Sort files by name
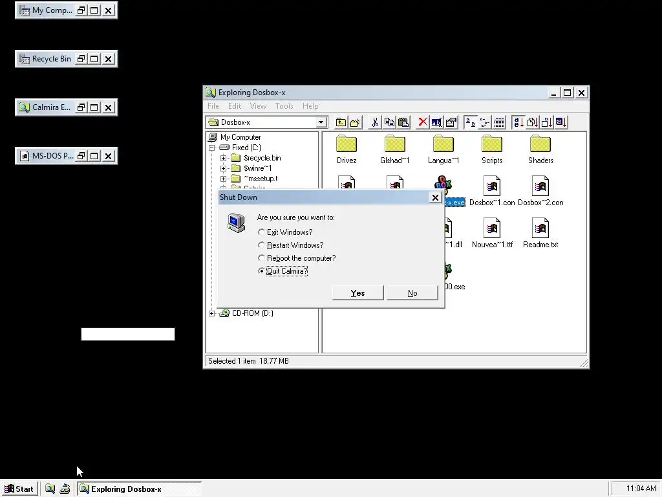 tap(518, 122)
